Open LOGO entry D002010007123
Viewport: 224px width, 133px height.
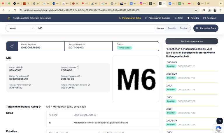pyautogui.click(x=192, y=111)
